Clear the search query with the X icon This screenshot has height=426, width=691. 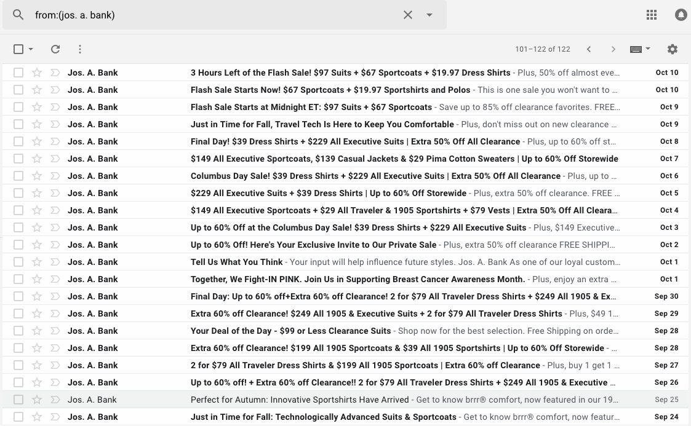tap(407, 15)
